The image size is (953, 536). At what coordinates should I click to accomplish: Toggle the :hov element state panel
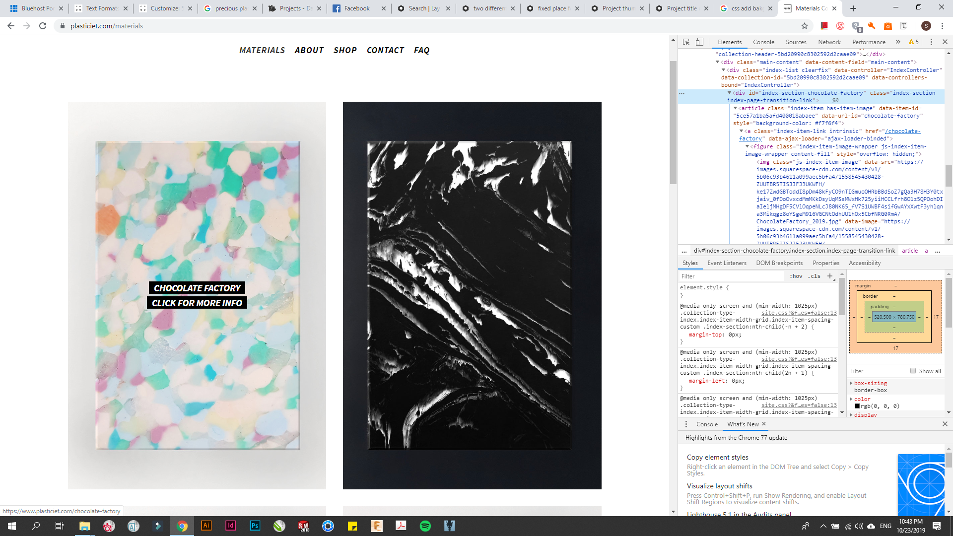click(x=796, y=276)
